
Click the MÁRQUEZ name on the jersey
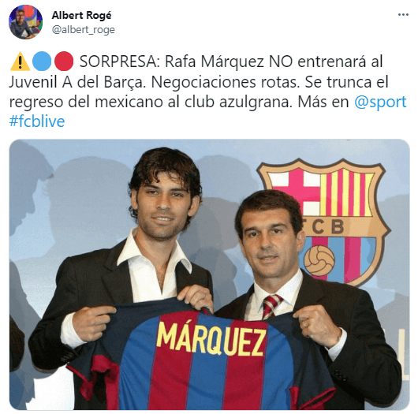[211, 339]
